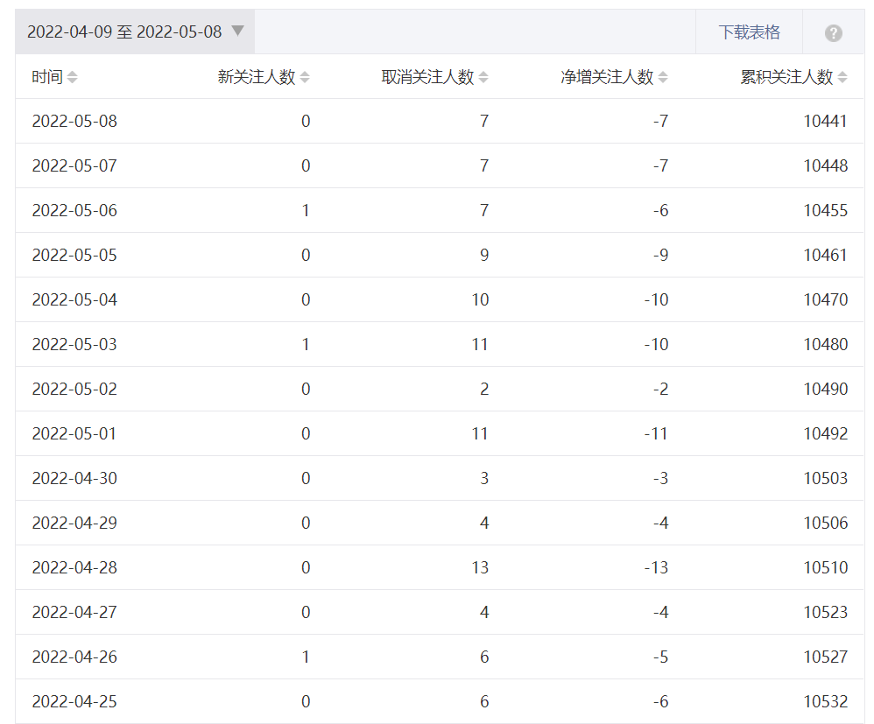Click the 累积关注人数 column header text

tap(786, 77)
